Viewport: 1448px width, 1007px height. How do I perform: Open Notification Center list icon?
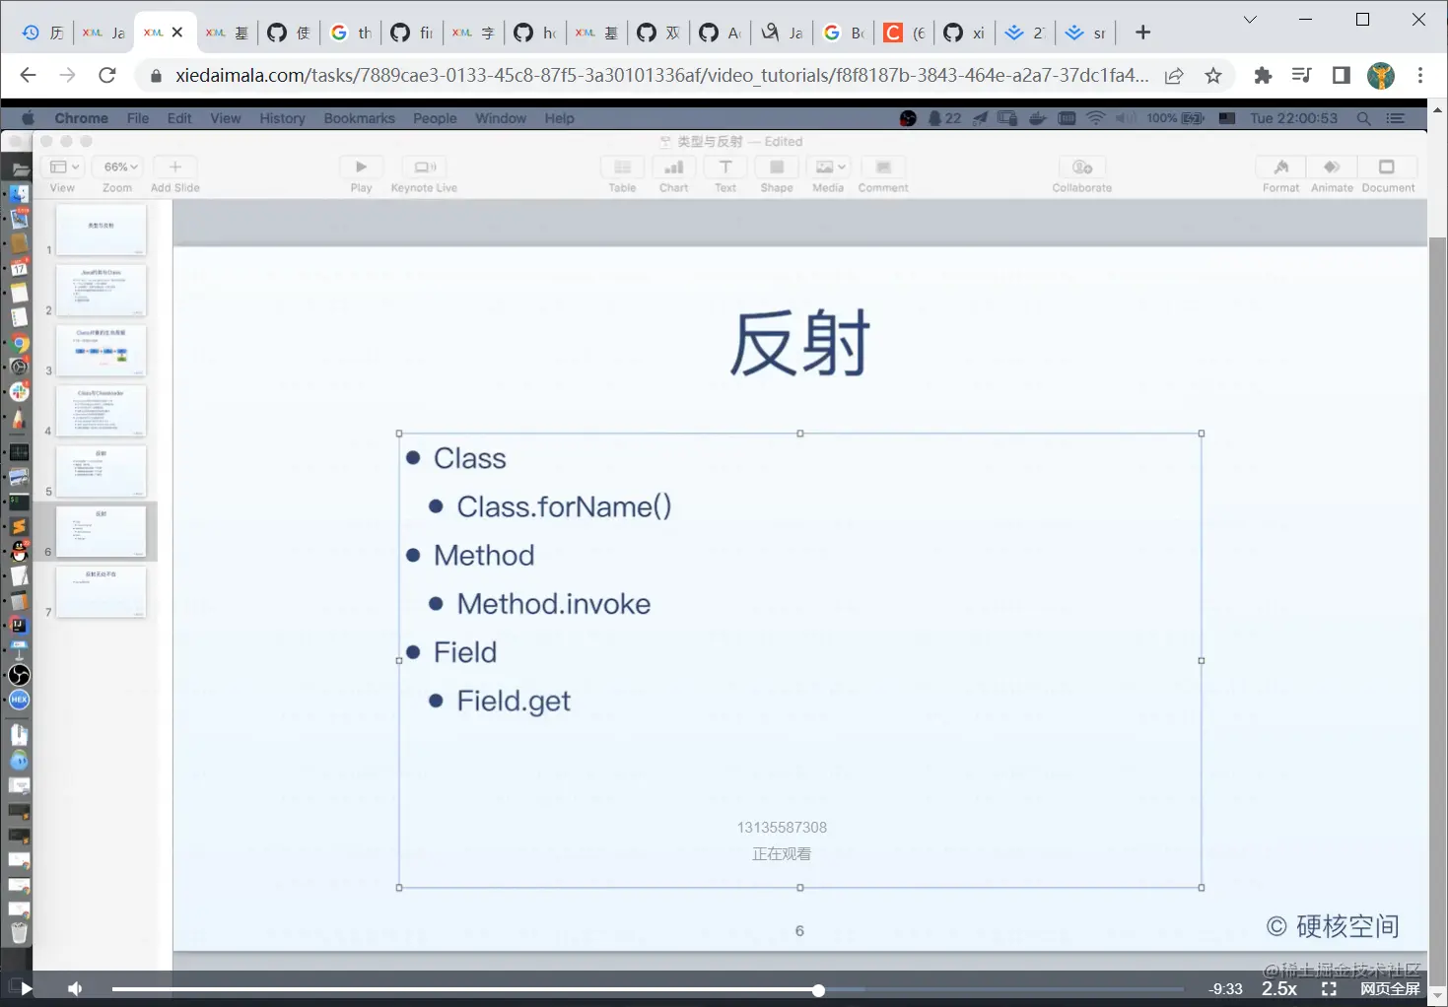tap(1396, 118)
